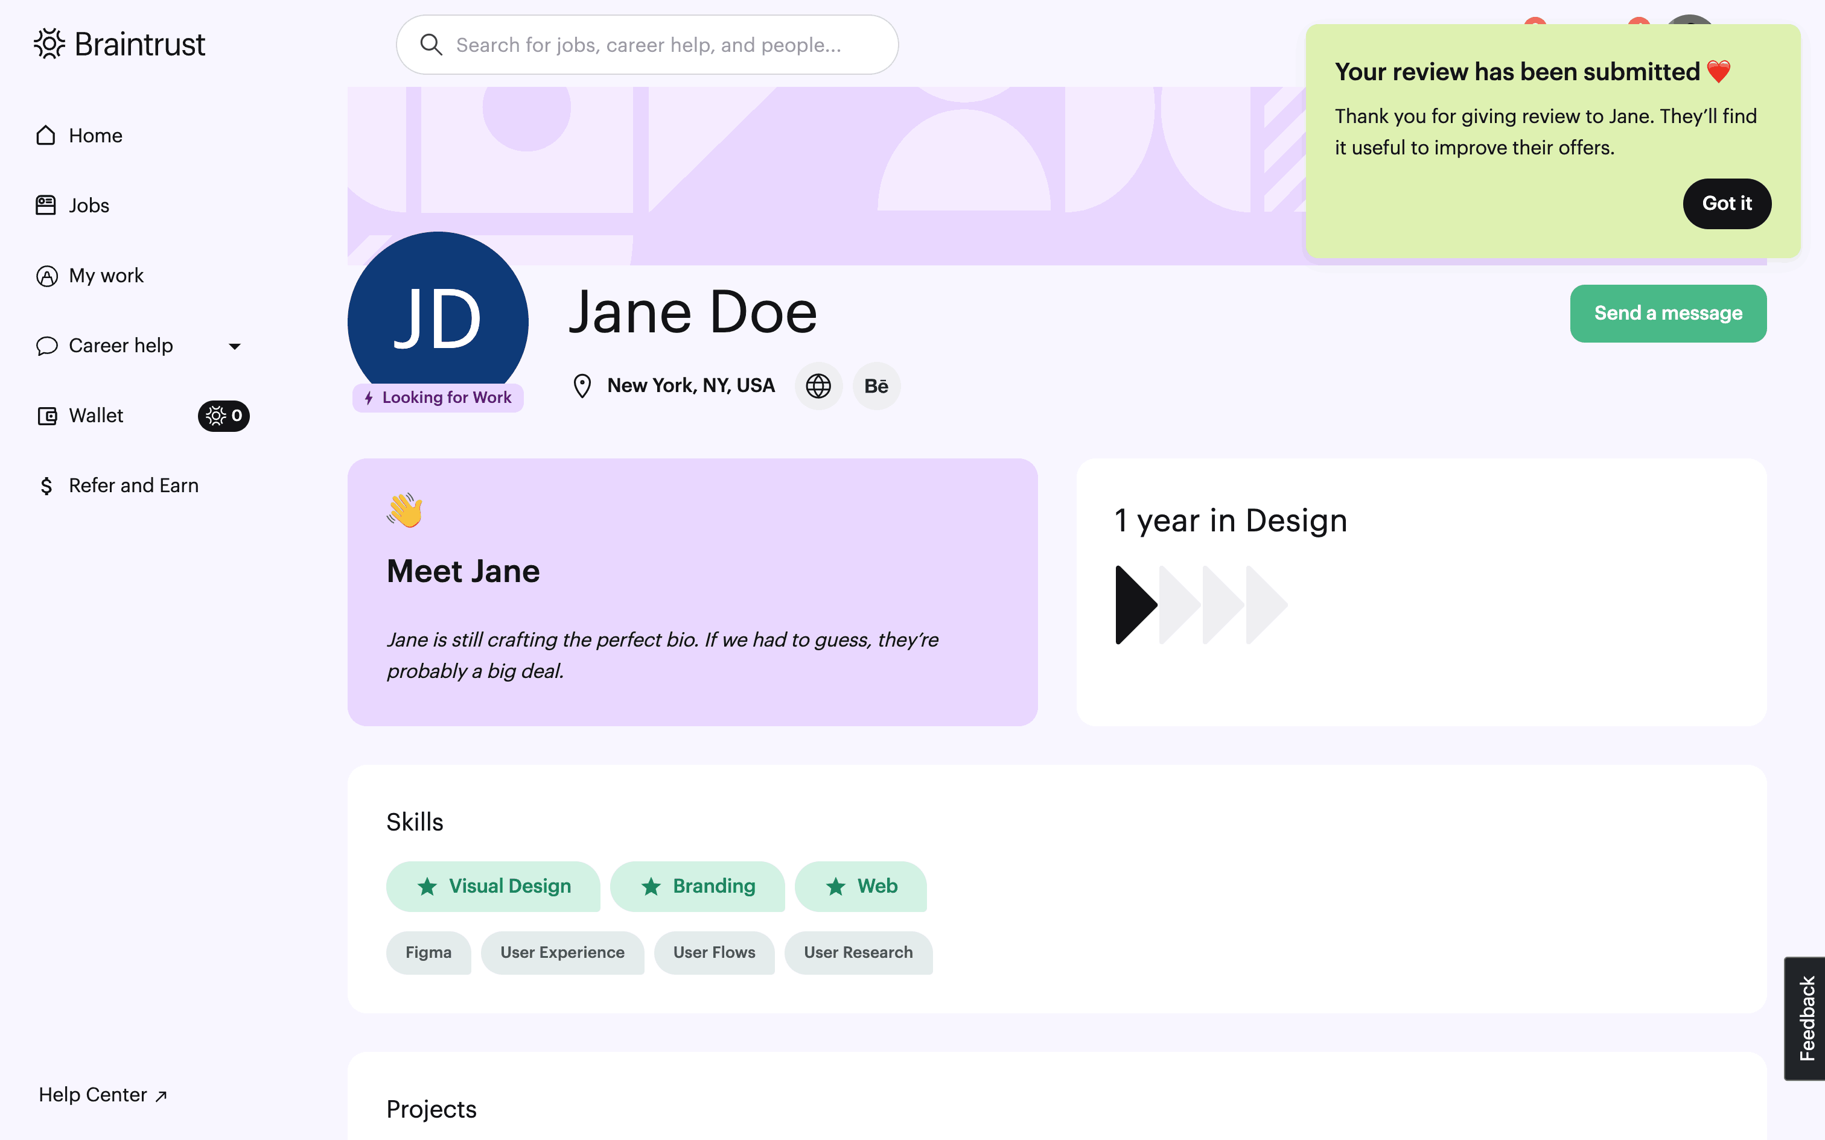
Task: Dismiss notification with Got it
Action: [x=1726, y=204]
